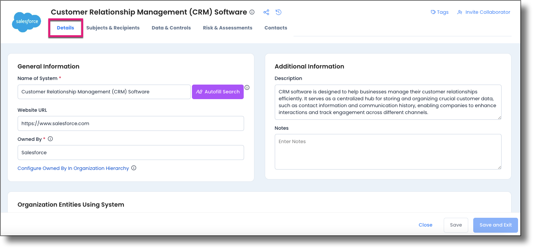Screen dimensions: 533x248
Task: Show info tooltip beside Owned By label
Action: (50, 139)
